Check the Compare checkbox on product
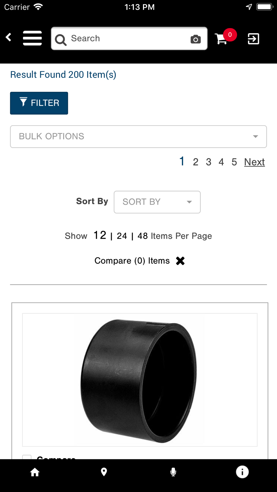The height and width of the screenshot is (492, 277). (x=27, y=457)
